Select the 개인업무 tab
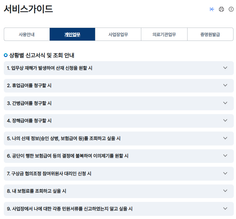 pyautogui.click(x=73, y=34)
